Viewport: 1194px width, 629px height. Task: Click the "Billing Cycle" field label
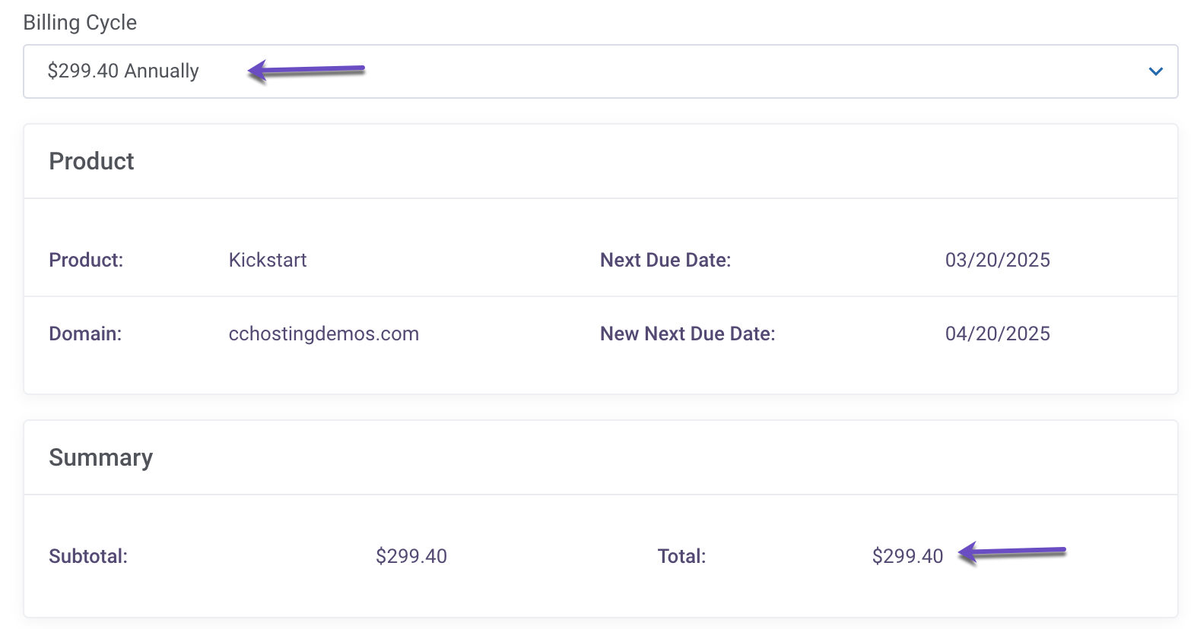pos(80,23)
